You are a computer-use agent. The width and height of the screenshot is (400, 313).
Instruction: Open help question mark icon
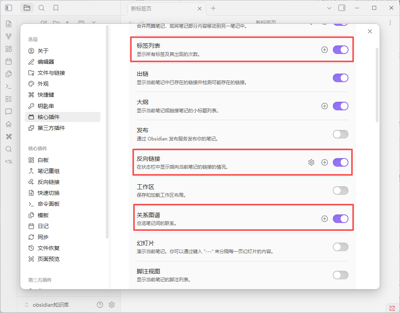tap(100, 304)
